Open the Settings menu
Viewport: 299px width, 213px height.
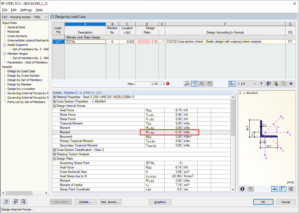tap(26, 10)
